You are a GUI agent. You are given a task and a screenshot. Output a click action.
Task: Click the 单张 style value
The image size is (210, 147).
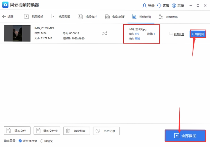pos(137,38)
